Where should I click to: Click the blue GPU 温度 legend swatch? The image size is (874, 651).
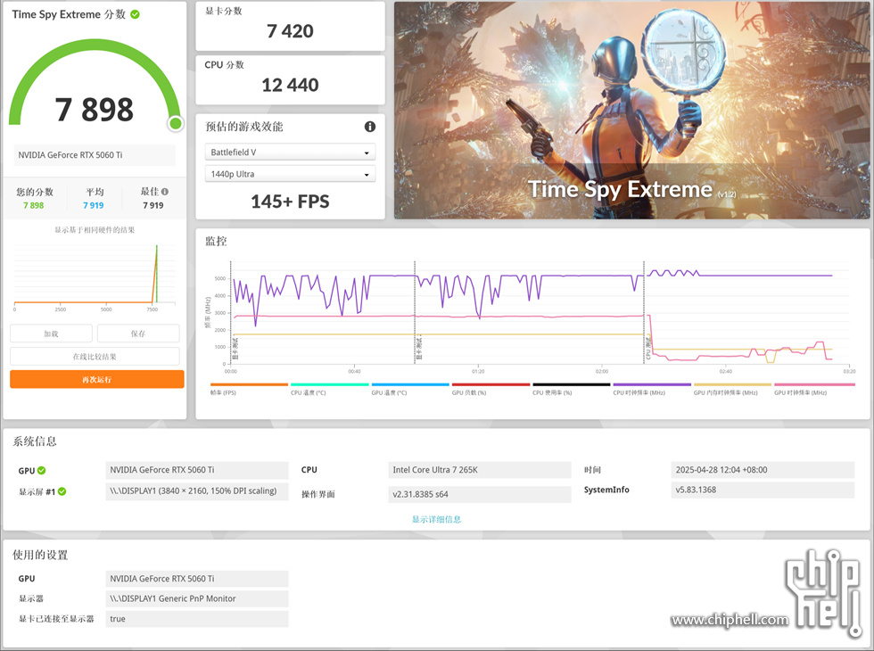click(x=410, y=384)
